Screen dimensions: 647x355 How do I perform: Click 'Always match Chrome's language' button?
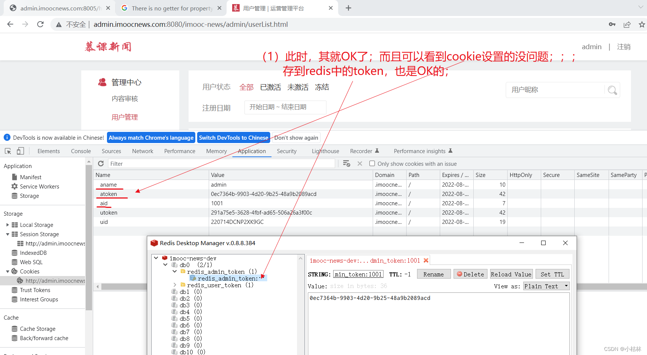click(x=151, y=138)
